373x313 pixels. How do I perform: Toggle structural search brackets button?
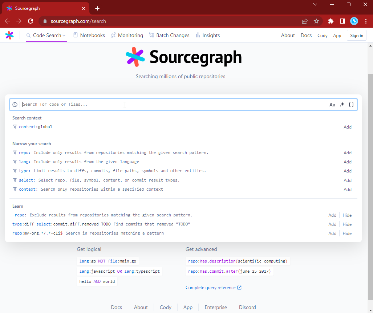click(351, 105)
